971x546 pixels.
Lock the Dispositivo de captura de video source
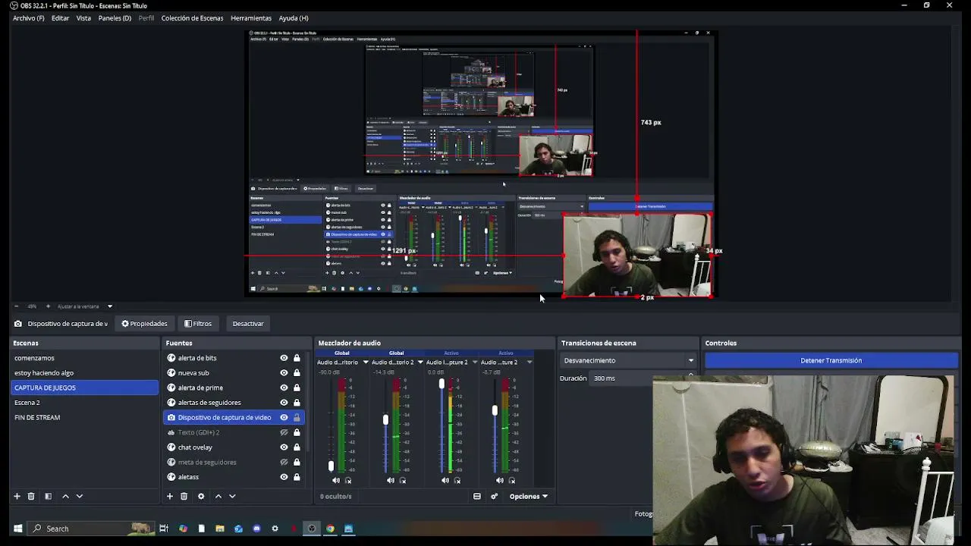click(297, 417)
